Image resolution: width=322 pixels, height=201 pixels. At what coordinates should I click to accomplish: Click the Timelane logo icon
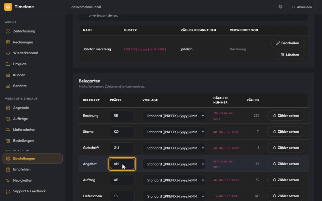click(x=8, y=7)
